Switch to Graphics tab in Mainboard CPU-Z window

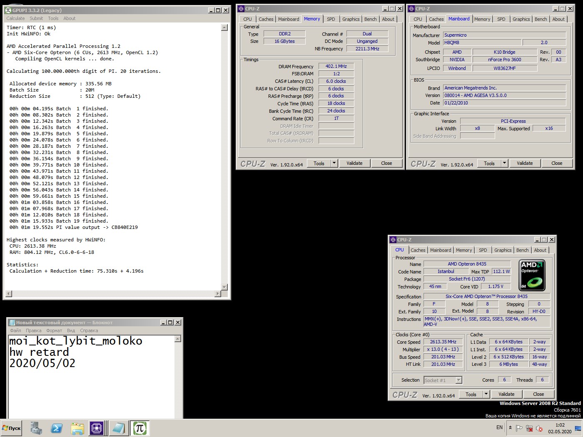pyautogui.click(x=521, y=19)
